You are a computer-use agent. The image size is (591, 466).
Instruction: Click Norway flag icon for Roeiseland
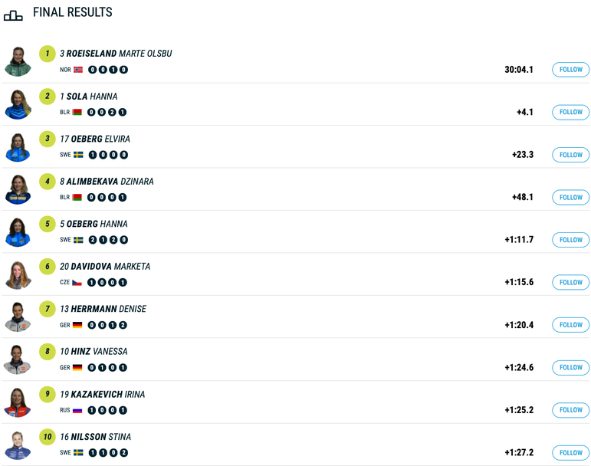(x=78, y=70)
